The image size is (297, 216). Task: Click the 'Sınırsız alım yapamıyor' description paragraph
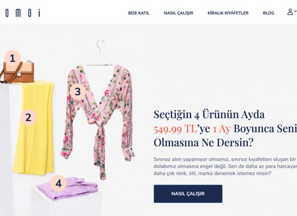pyautogui.click(x=225, y=166)
